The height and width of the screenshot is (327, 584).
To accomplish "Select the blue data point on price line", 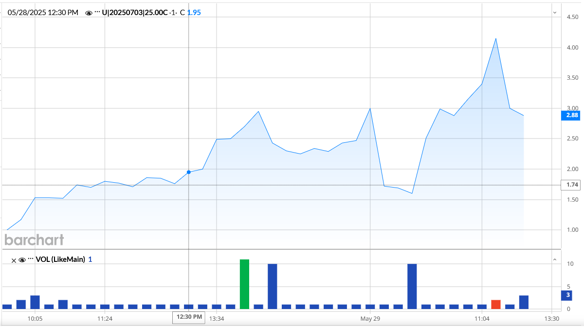I will pyautogui.click(x=189, y=172).
